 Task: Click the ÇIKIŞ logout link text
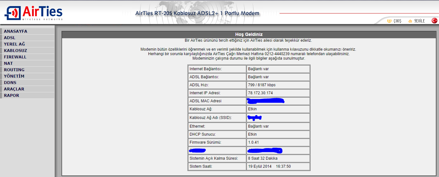pos(398,21)
